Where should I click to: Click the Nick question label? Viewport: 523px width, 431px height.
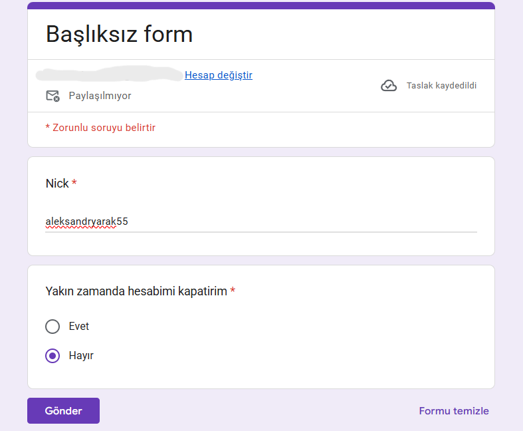pyautogui.click(x=57, y=184)
